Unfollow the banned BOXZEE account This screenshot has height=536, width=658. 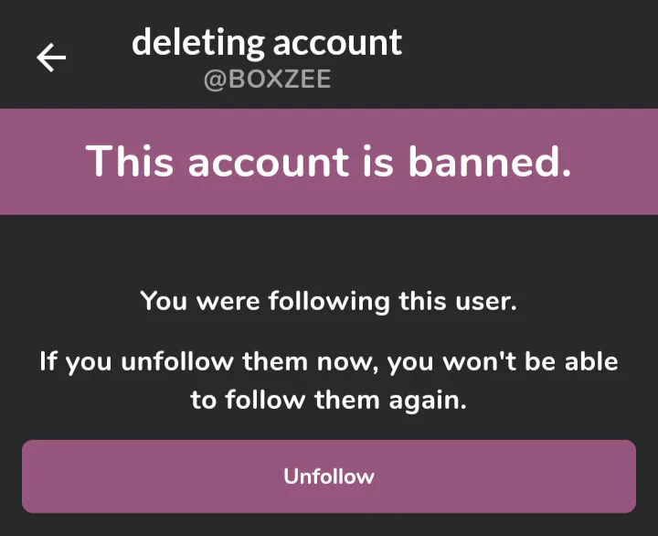[329, 477]
